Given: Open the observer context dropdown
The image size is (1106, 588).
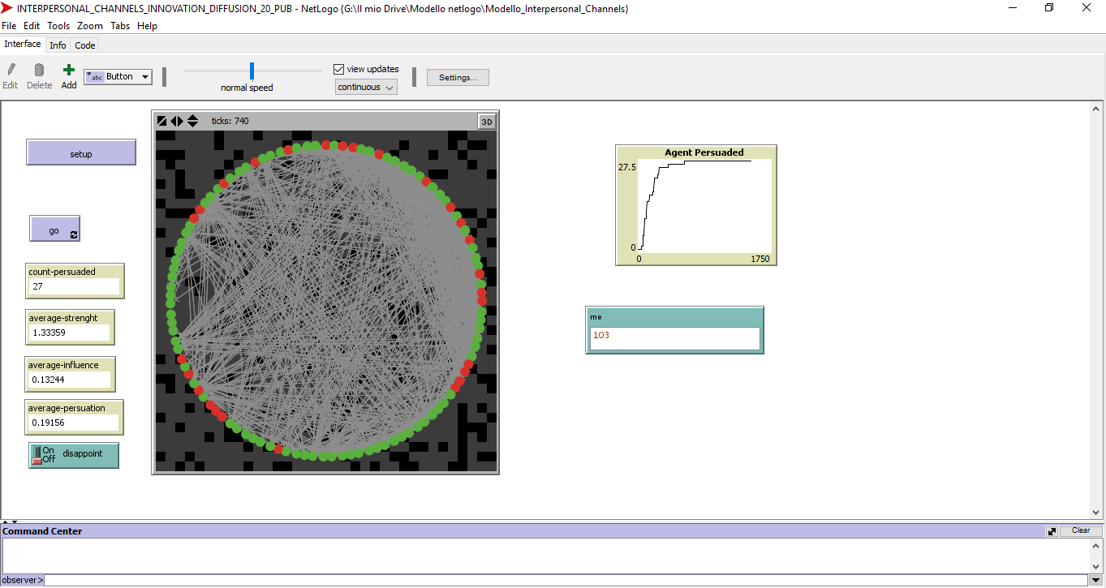Looking at the screenshot, I should click(21, 580).
